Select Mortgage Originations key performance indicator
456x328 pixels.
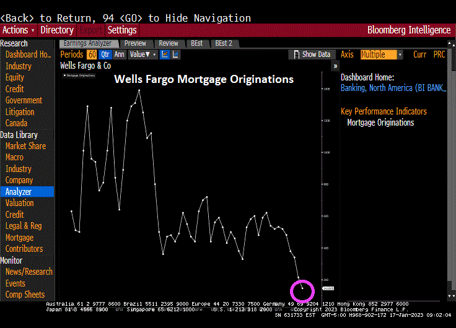[380, 123]
